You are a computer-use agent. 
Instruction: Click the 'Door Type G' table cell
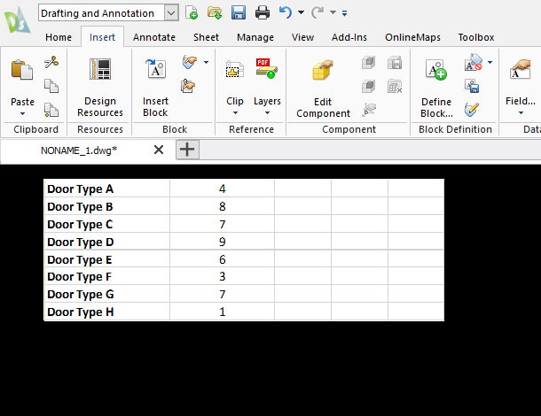pyautogui.click(x=107, y=294)
